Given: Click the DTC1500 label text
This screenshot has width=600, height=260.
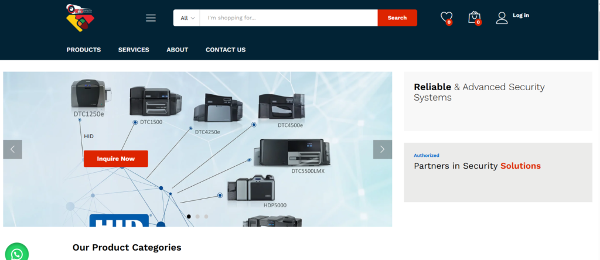Looking at the screenshot, I should (151, 122).
